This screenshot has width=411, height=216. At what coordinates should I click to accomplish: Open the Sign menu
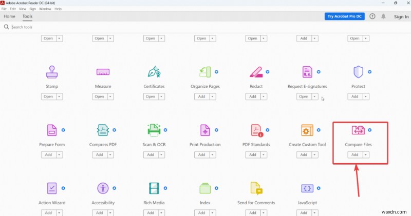click(x=32, y=9)
